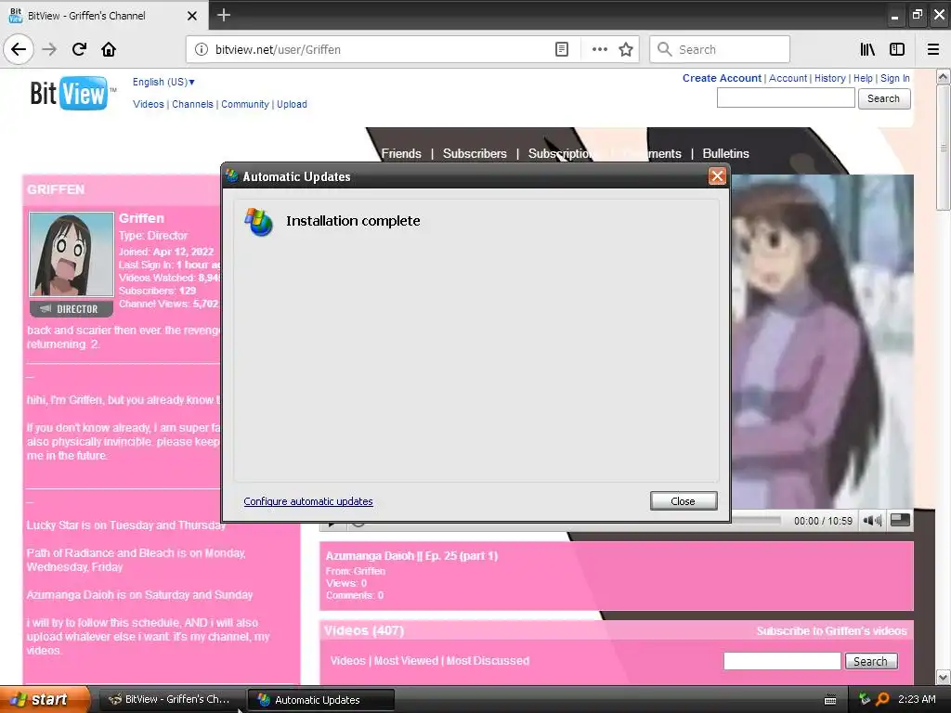Viewport: 951px width, 713px height.
Task: Open Configure automatic updates link
Action: 308,501
